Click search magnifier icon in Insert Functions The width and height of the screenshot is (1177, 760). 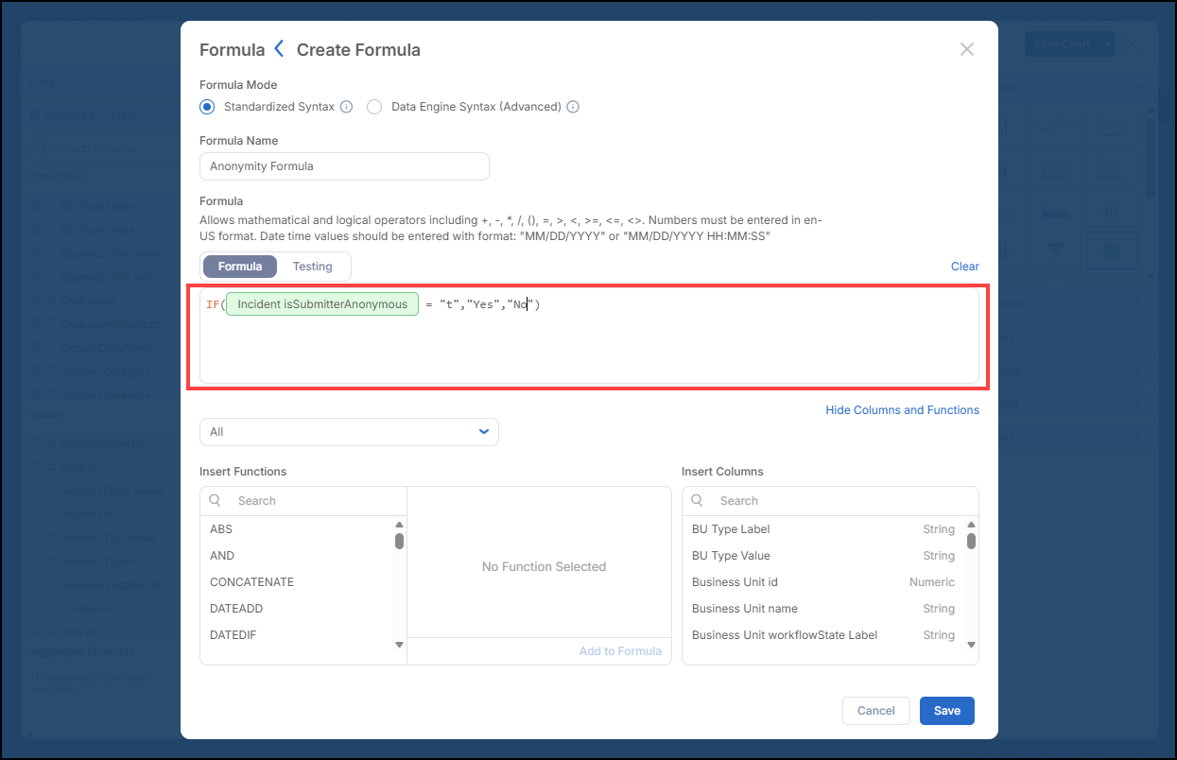[216, 501]
